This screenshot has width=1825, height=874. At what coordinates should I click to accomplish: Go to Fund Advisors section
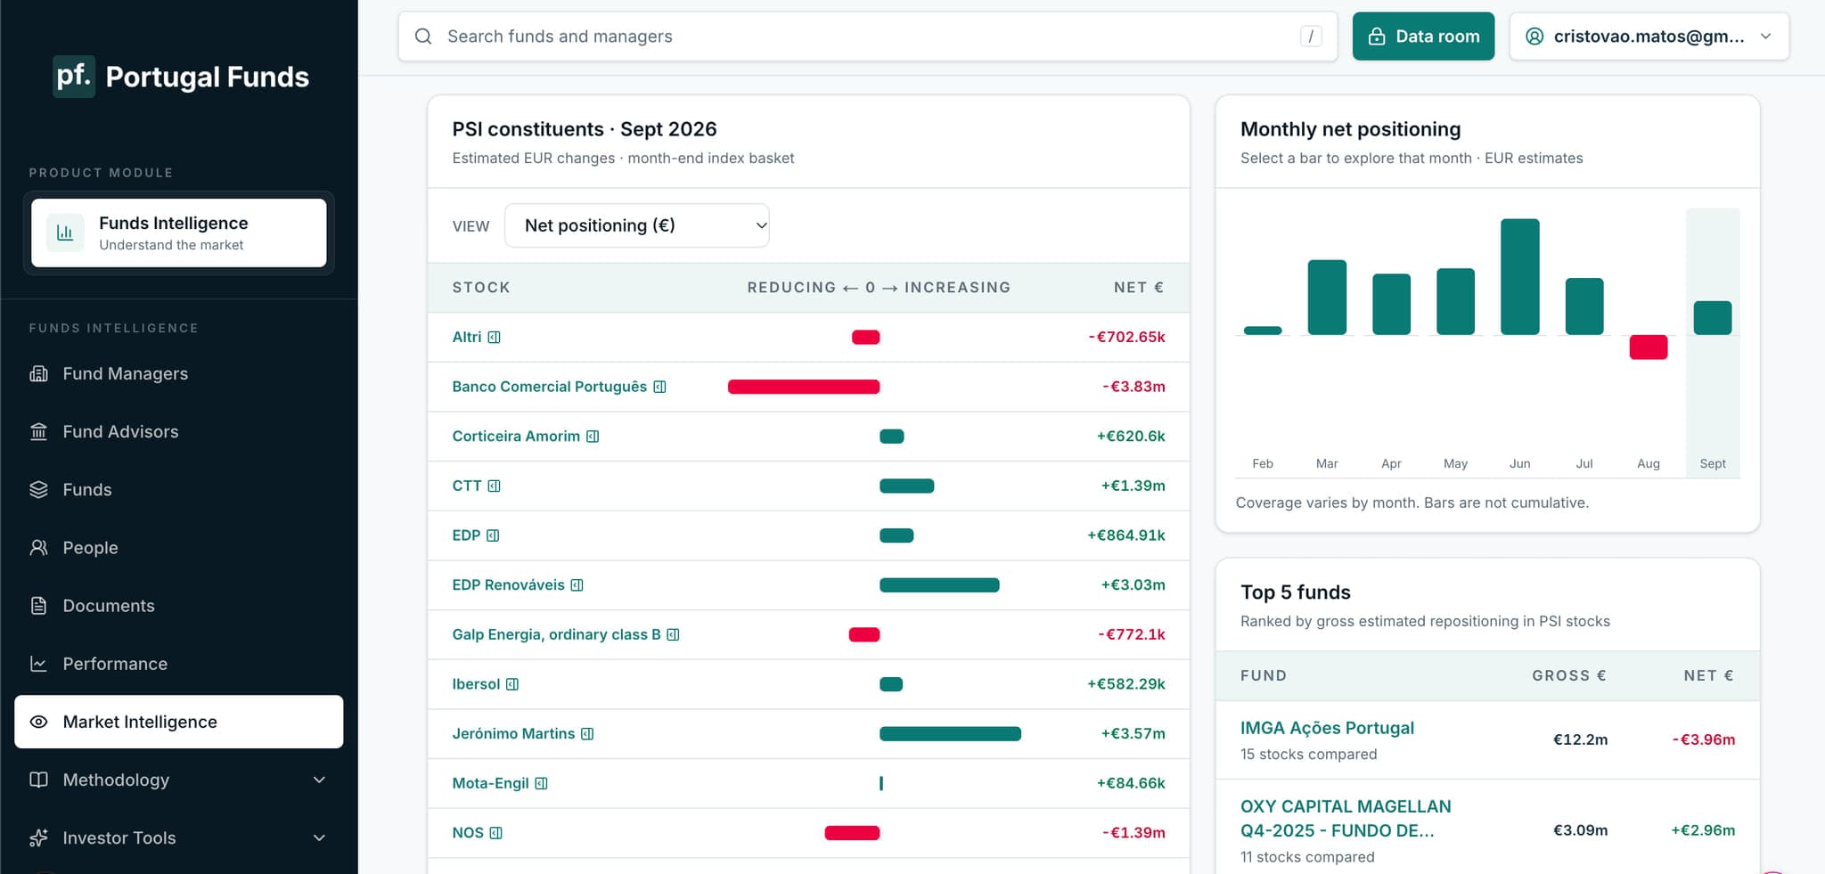178,431
